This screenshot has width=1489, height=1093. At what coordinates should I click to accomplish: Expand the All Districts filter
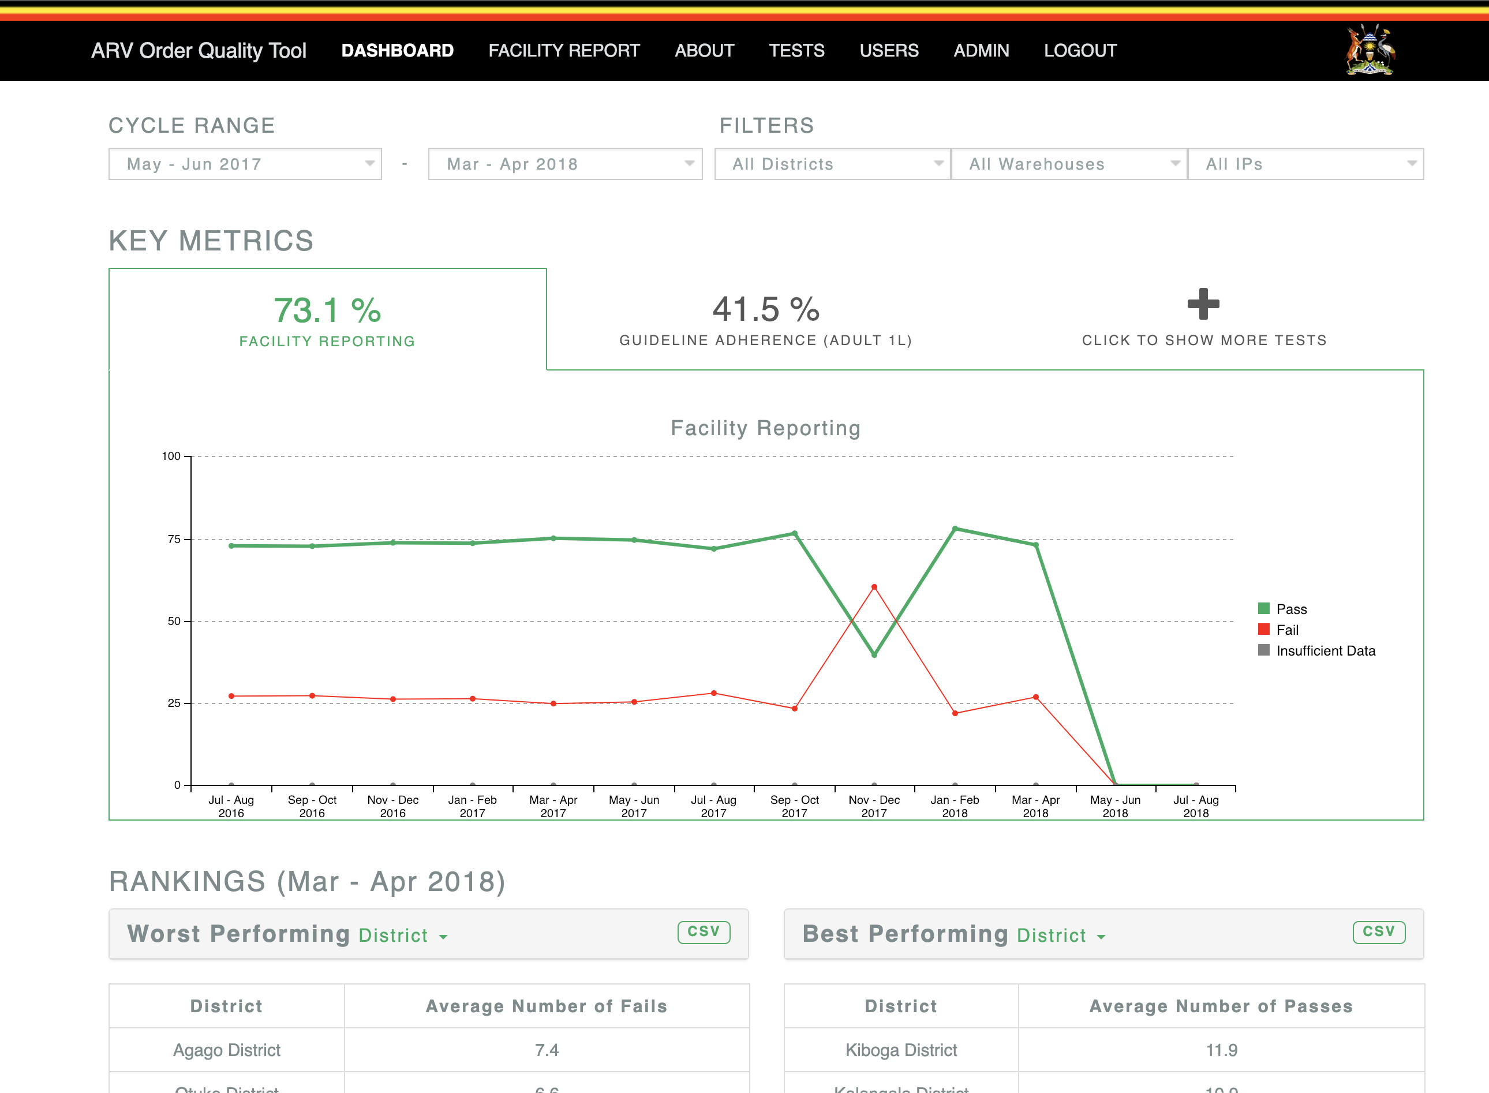(832, 164)
